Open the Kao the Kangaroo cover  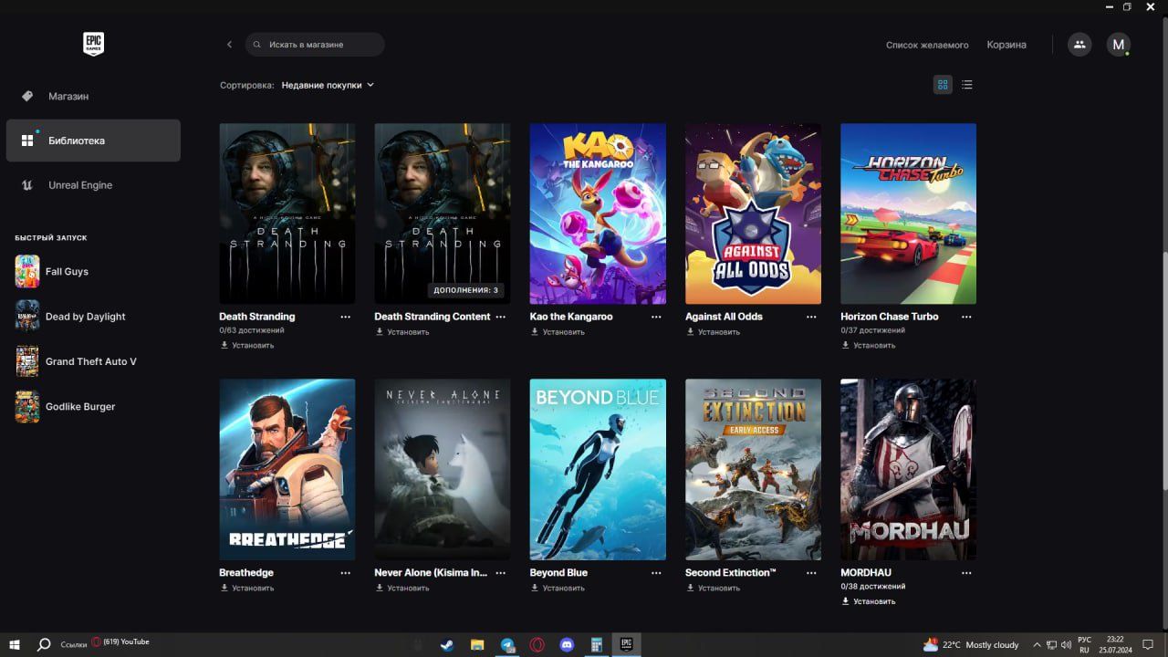tap(598, 214)
